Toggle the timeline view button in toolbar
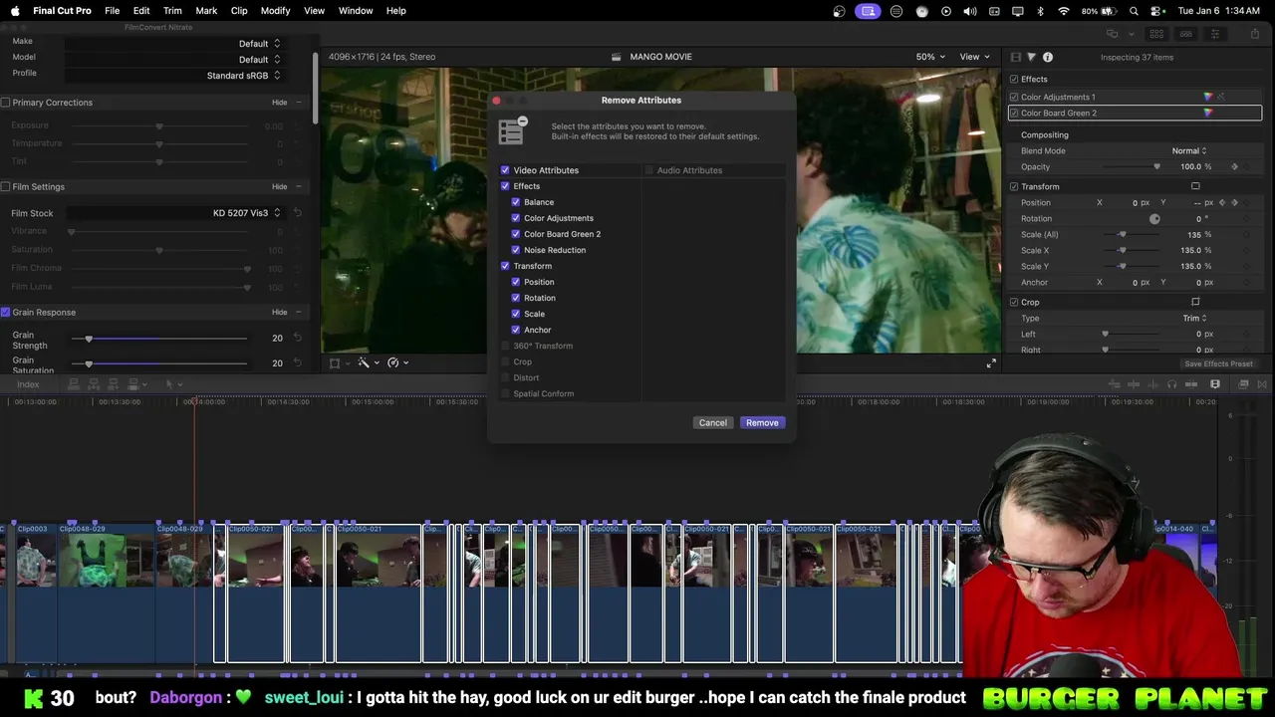Image resolution: width=1275 pixels, height=717 pixels. click(x=1185, y=34)
